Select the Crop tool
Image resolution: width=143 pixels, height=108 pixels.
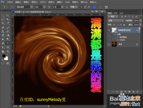[3, 23]
